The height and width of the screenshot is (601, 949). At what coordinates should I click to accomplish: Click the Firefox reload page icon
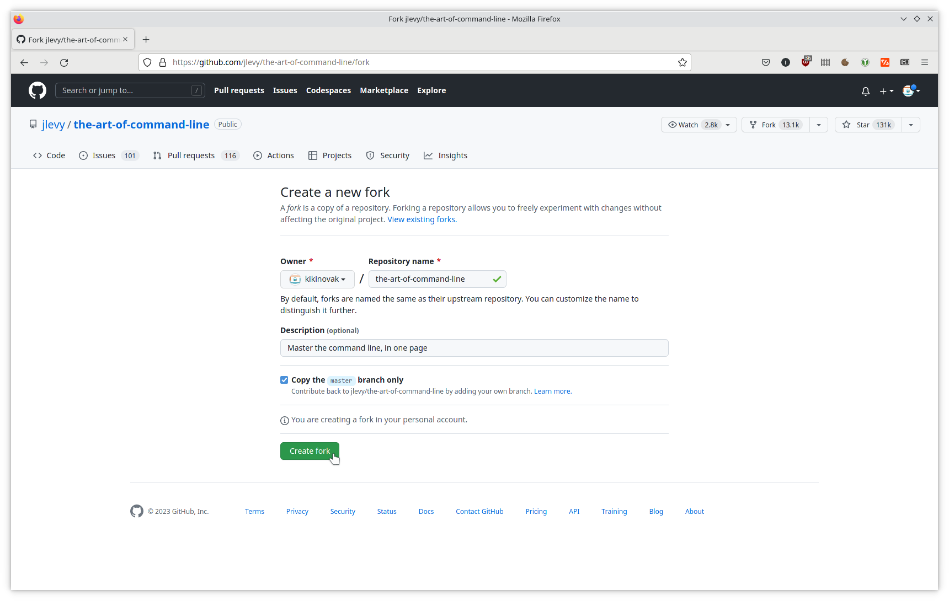(64, 63)
